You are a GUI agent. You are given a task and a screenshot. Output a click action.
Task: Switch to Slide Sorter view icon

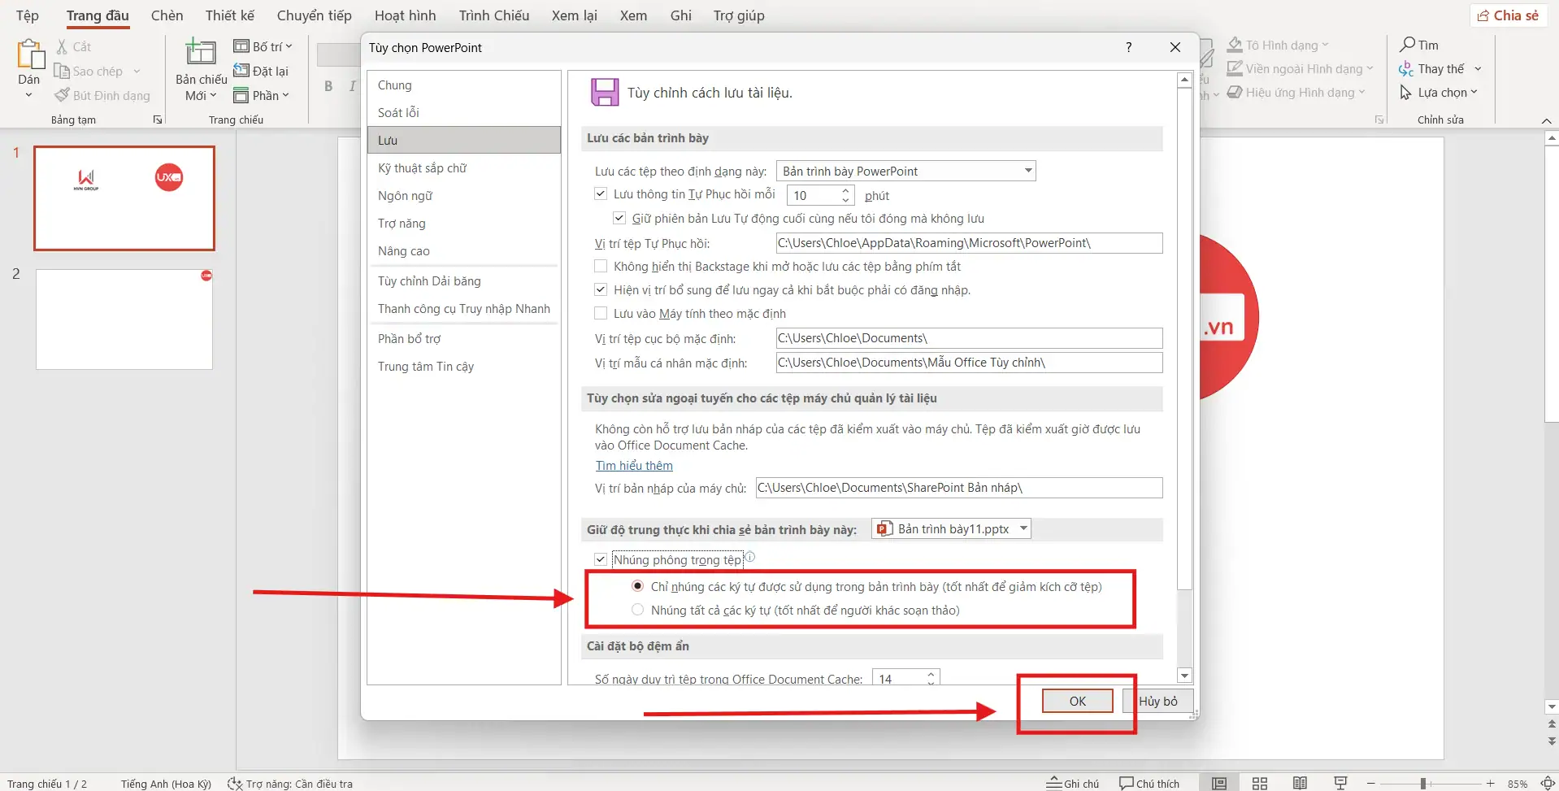[1261, 783]
